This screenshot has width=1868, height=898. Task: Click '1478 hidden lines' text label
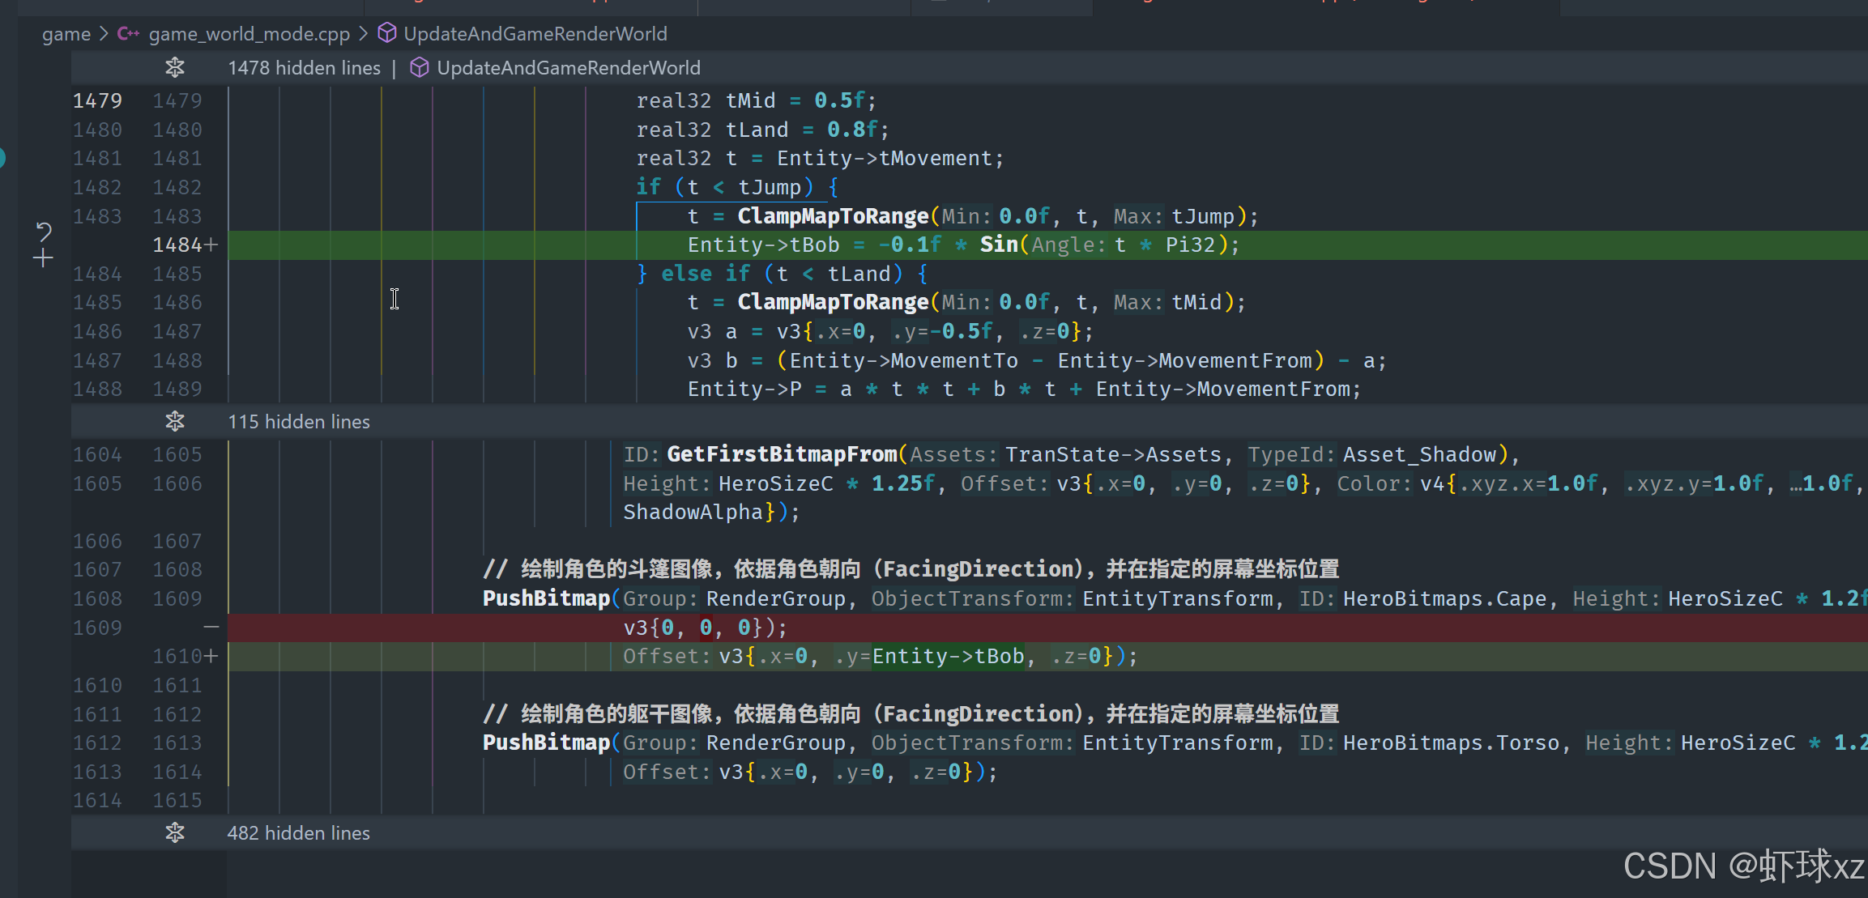(304, 68)
